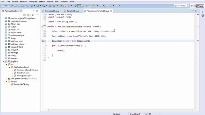Viewport: 205px width, 115px height.
Task: Click Previous Annotation toolbar icon
Action: (100, 6)
